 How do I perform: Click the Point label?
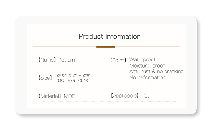point(118,60)
